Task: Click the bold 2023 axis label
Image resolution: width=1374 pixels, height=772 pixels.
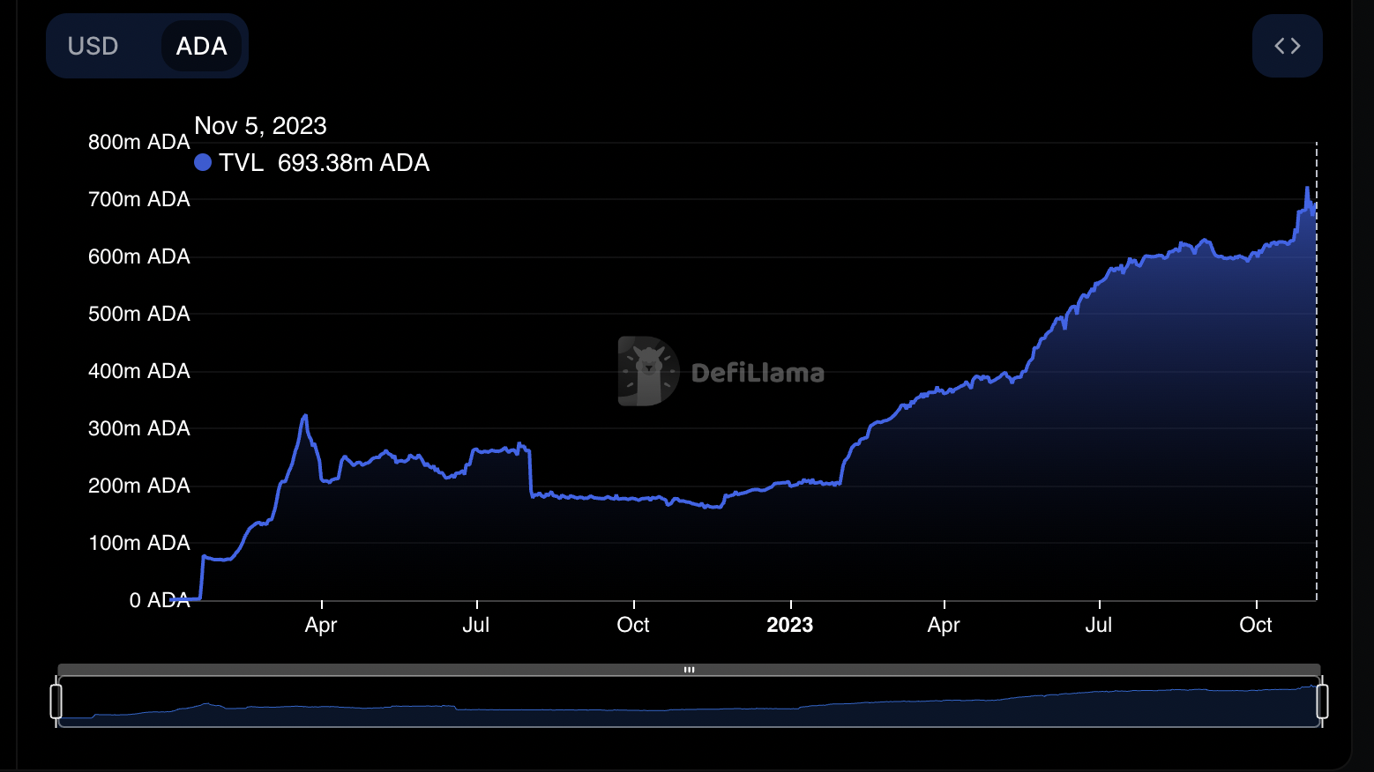Action: [789, 625]
